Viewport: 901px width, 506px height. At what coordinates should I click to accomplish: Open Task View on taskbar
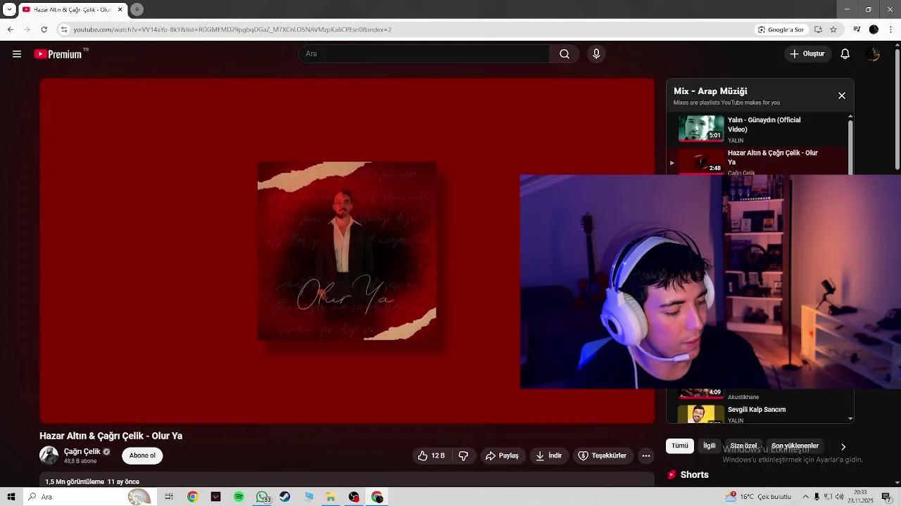pyautogui.click(x=169, y=497)
